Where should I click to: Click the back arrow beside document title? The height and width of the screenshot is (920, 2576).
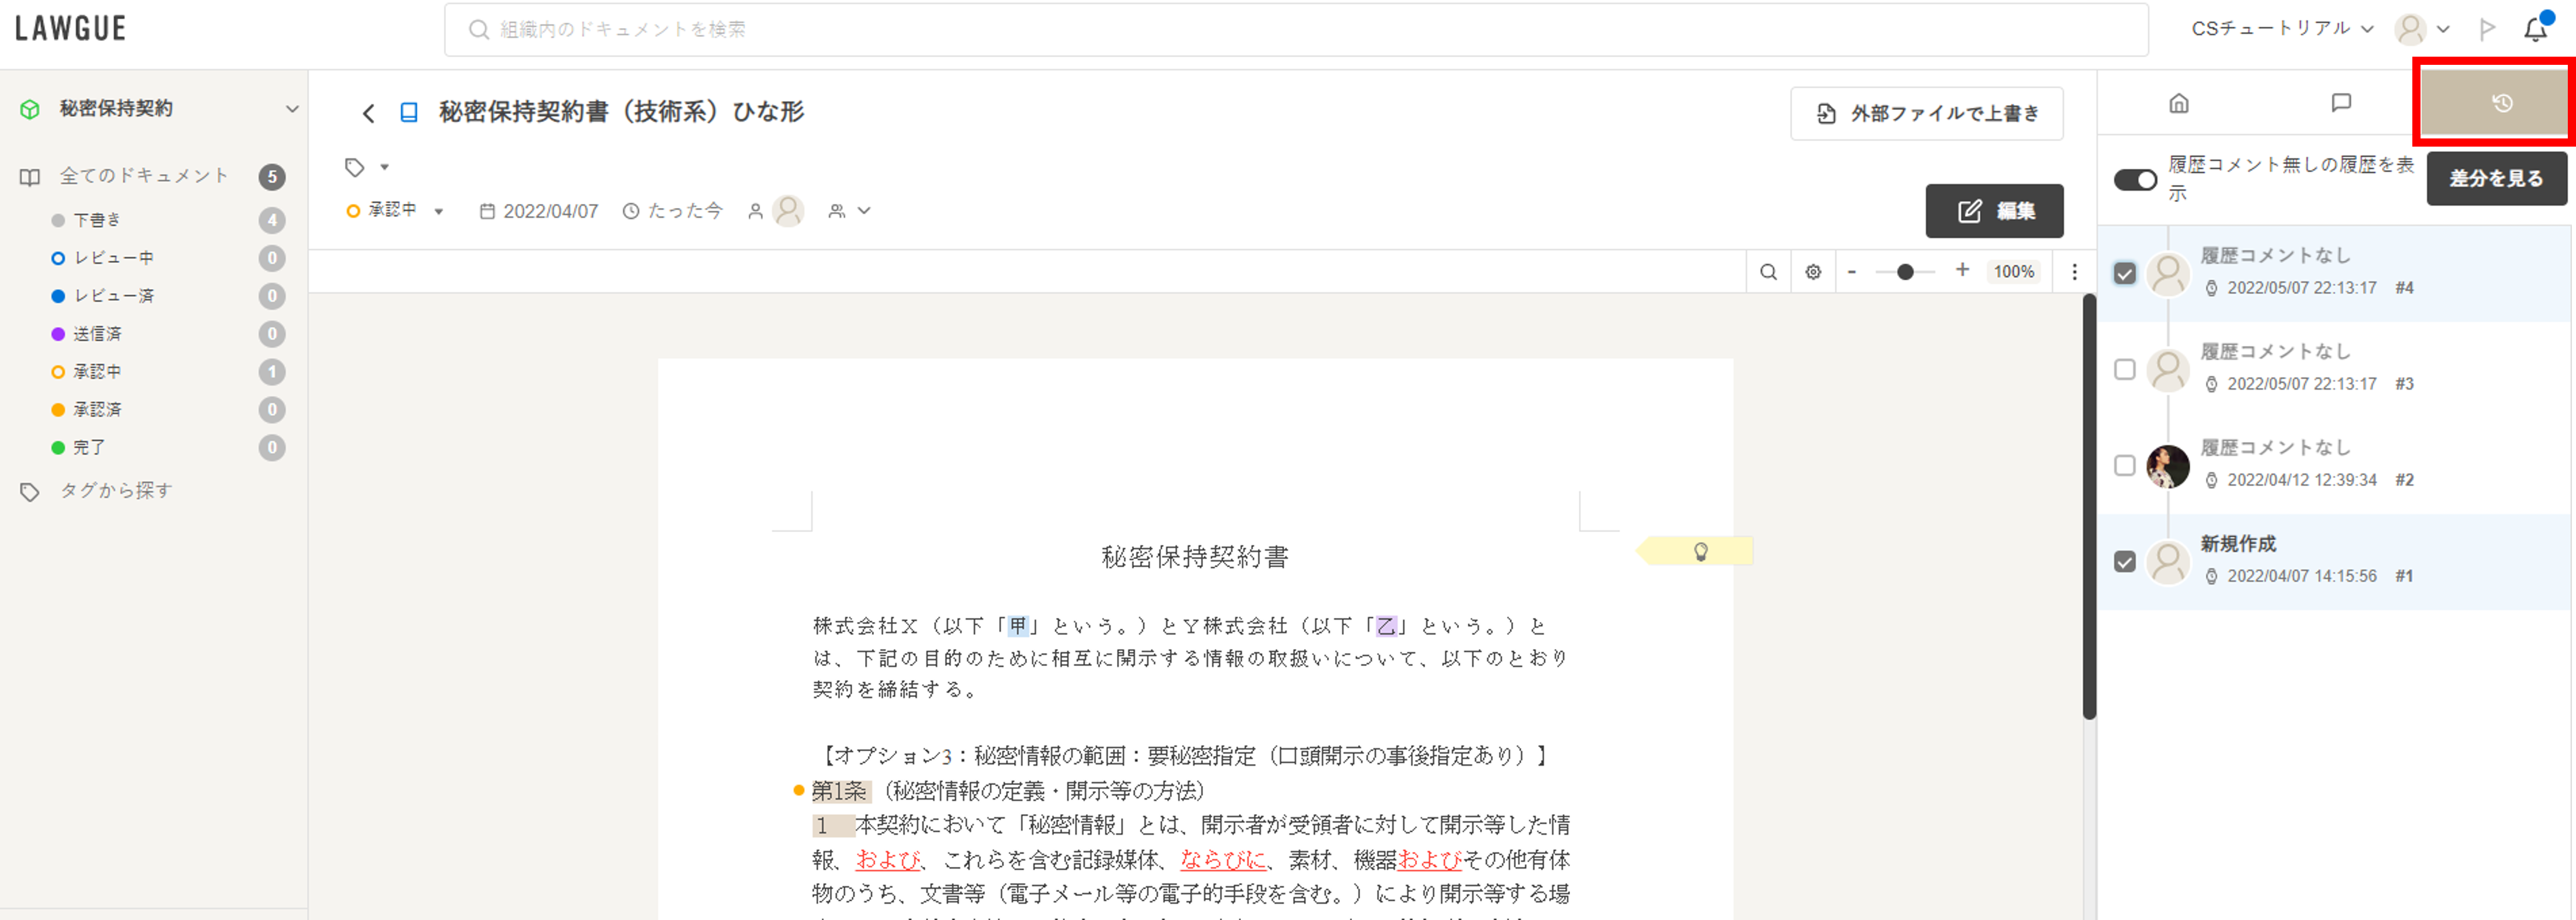pos(368,113)
